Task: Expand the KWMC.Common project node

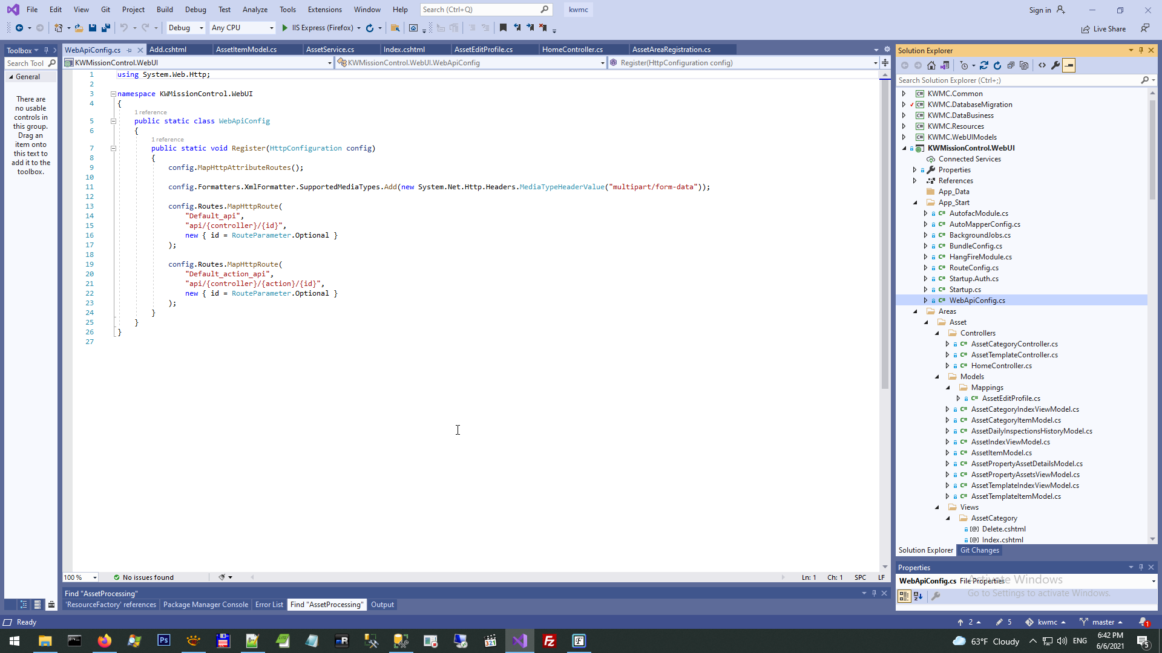Action: point(904,94)
